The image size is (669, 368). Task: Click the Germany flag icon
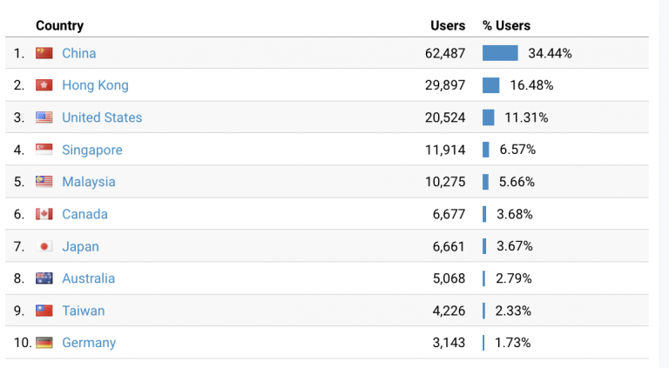(44, 343)
